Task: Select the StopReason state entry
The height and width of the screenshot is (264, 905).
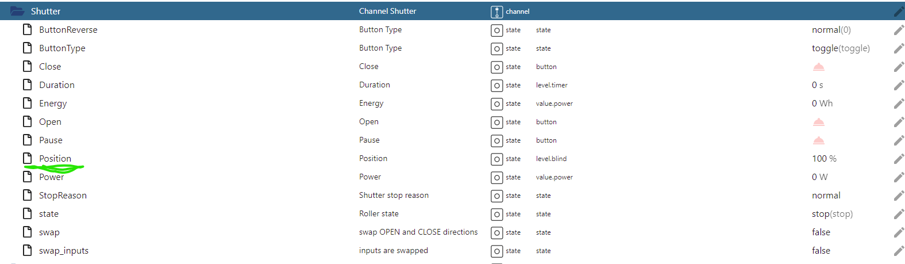Action: coord(63,196)
